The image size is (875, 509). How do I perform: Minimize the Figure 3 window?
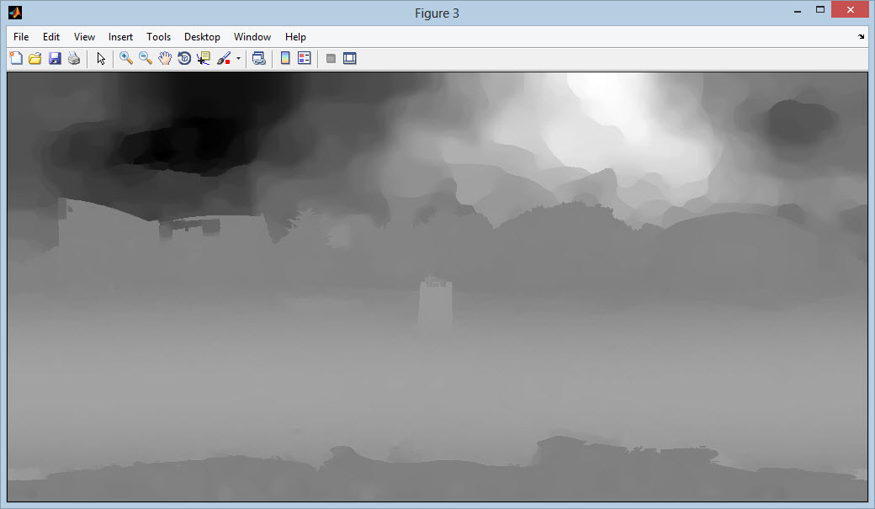798,11
